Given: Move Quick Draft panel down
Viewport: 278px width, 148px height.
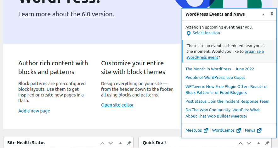Looking at the screenshot, I should (249, 143).
